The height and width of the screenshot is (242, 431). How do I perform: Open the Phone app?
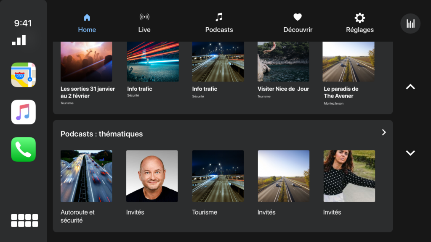click(x=24, y=149)
